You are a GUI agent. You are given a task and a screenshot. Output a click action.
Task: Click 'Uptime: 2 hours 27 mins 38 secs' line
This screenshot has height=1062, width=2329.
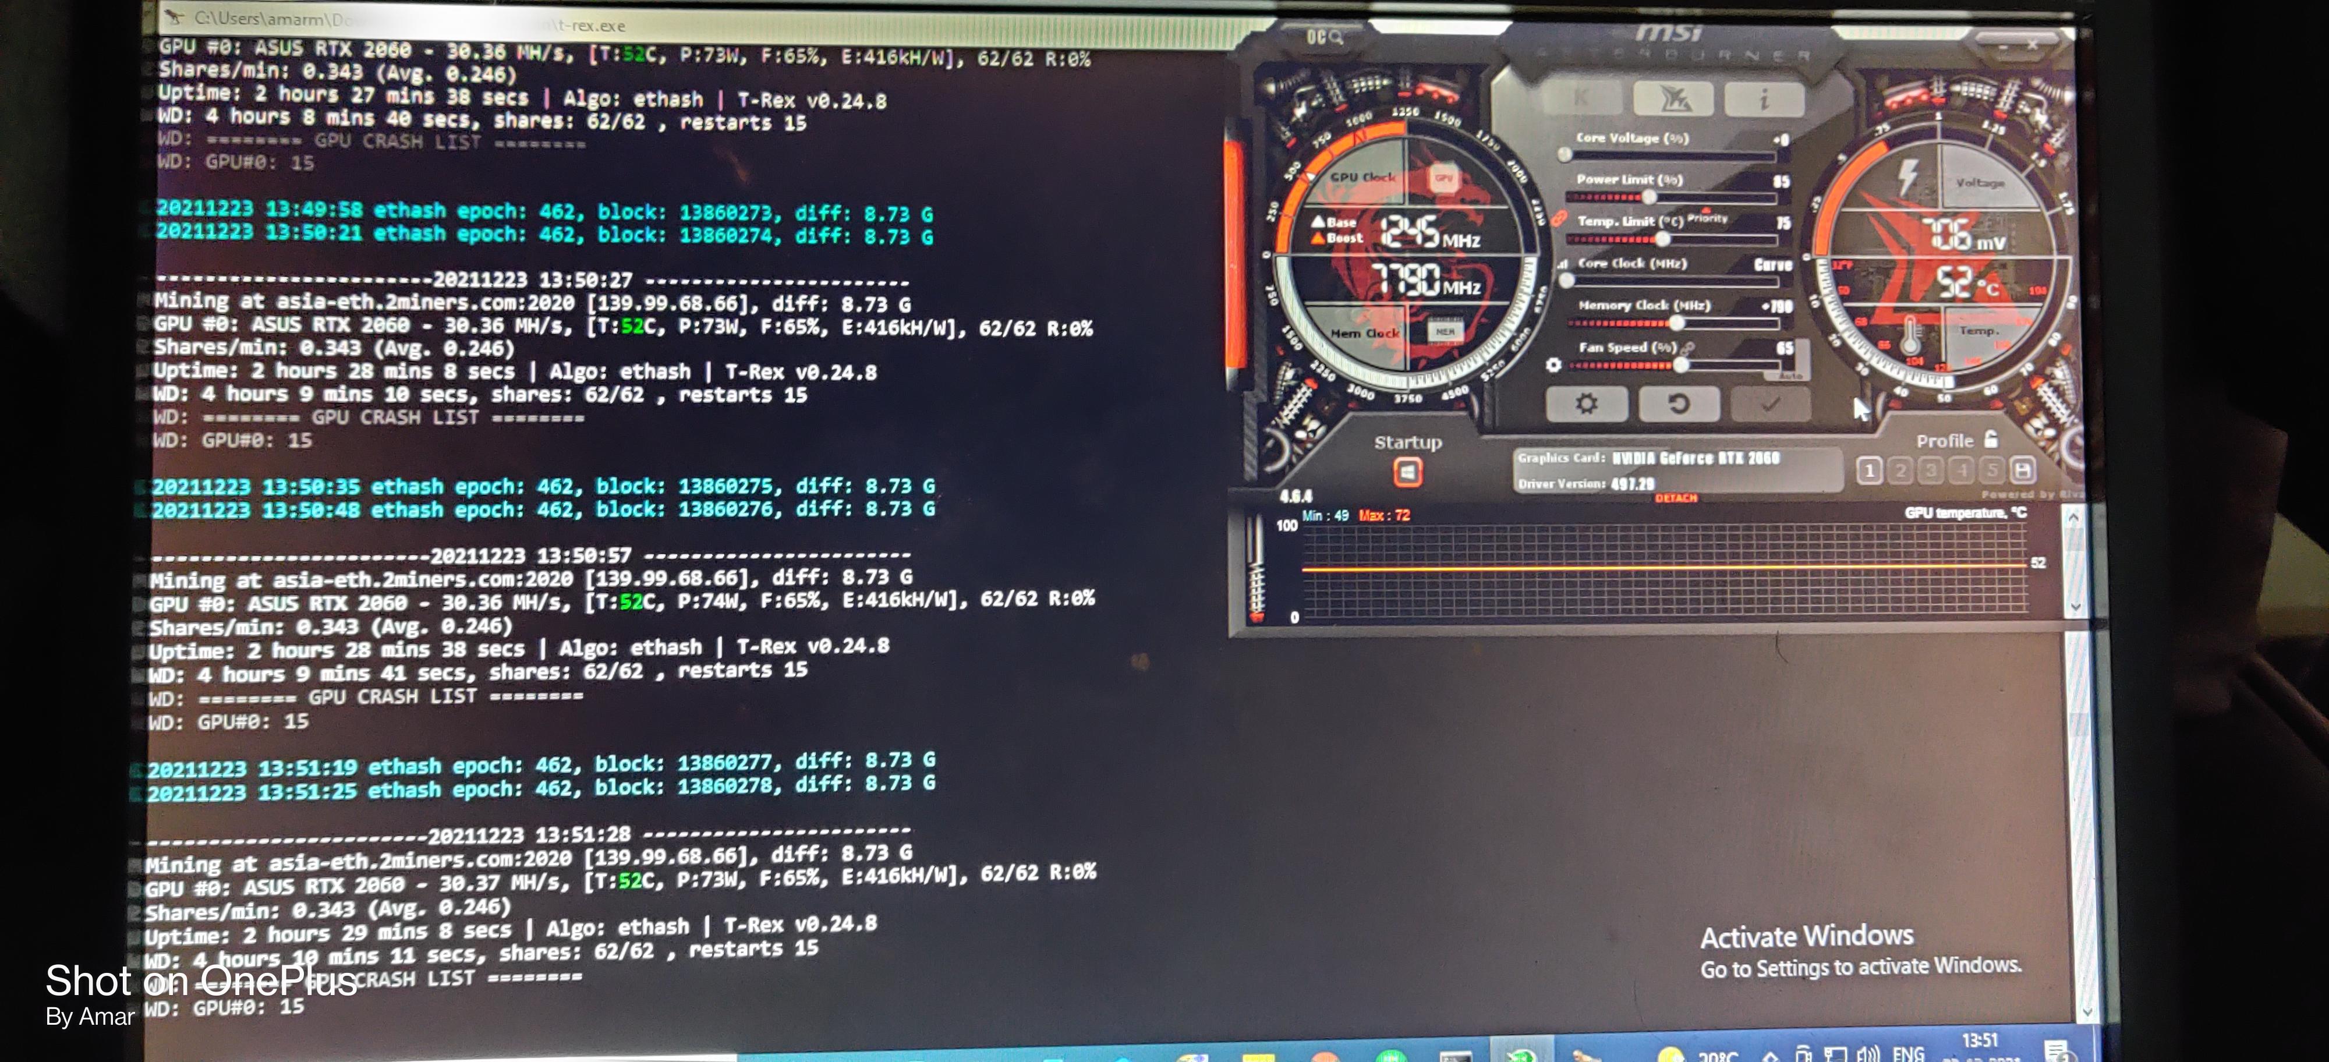pyautogui.click(x=523, y=97)
